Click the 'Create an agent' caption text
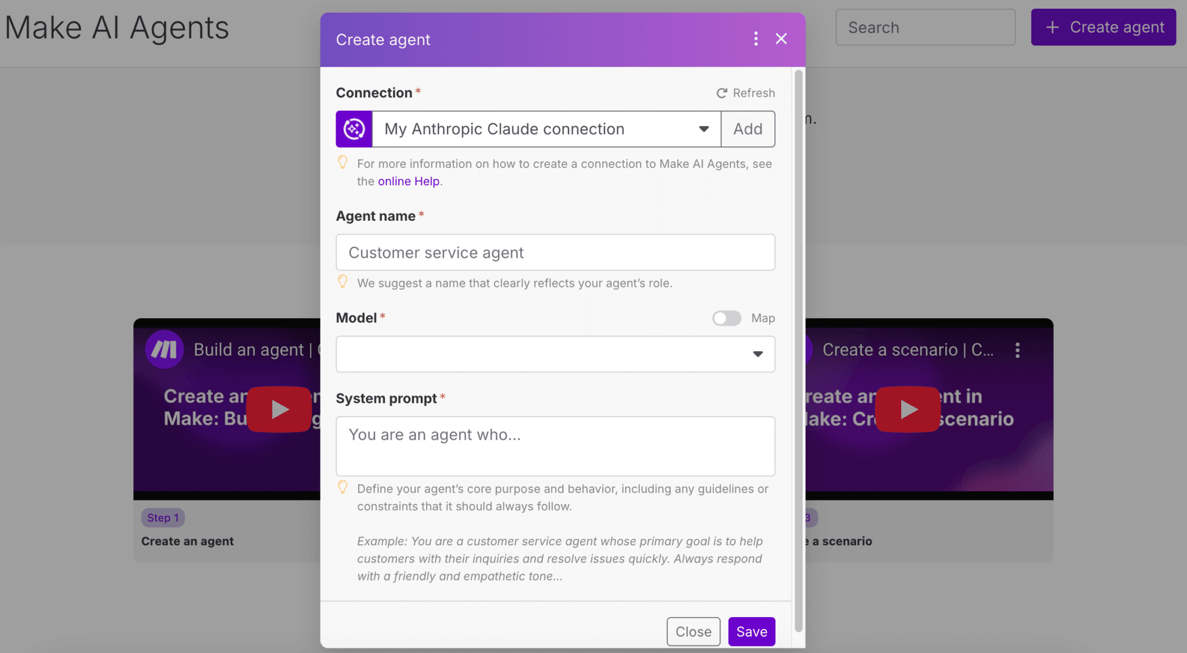1187x653 pixels. coord(187,541)
